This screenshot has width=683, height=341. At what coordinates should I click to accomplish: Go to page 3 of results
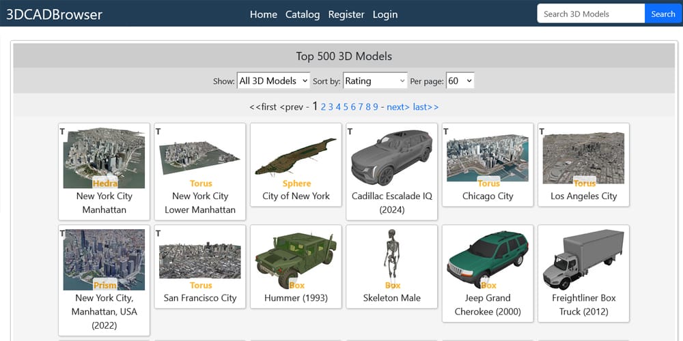coord(331,107)
